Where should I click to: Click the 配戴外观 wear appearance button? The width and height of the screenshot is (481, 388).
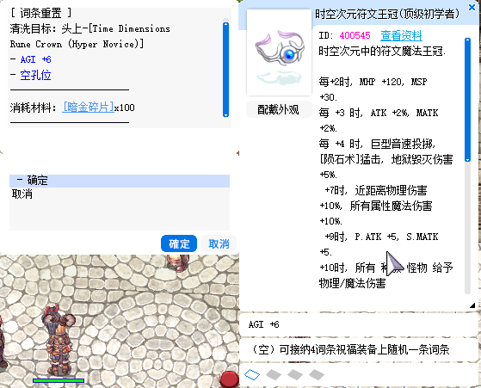279,109
